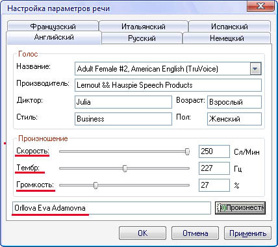The height and width of the screenshot is (247, 278).
Task: Click the pitch value field showing 227
Action: [214, 168]
